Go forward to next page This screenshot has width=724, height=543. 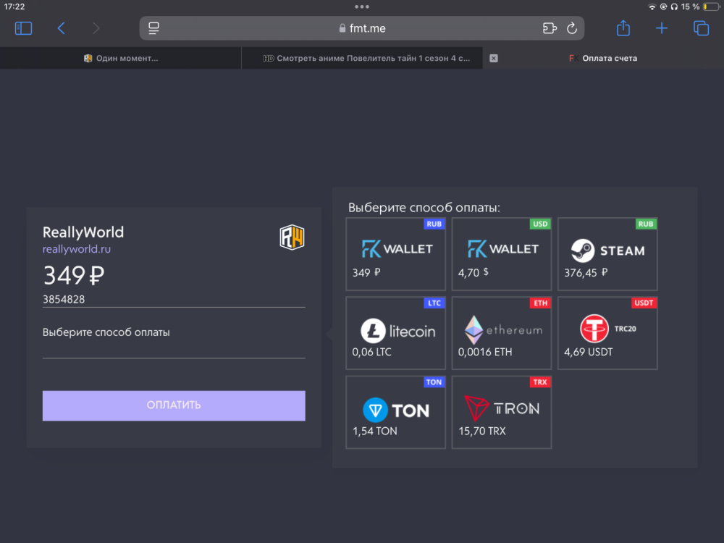pos(96,28)
